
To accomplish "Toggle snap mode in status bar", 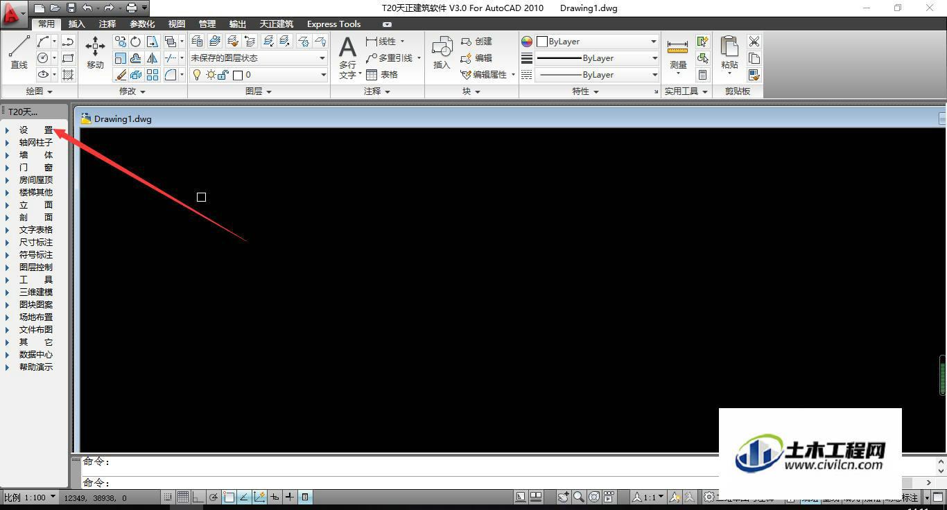I will pos(168,497).
